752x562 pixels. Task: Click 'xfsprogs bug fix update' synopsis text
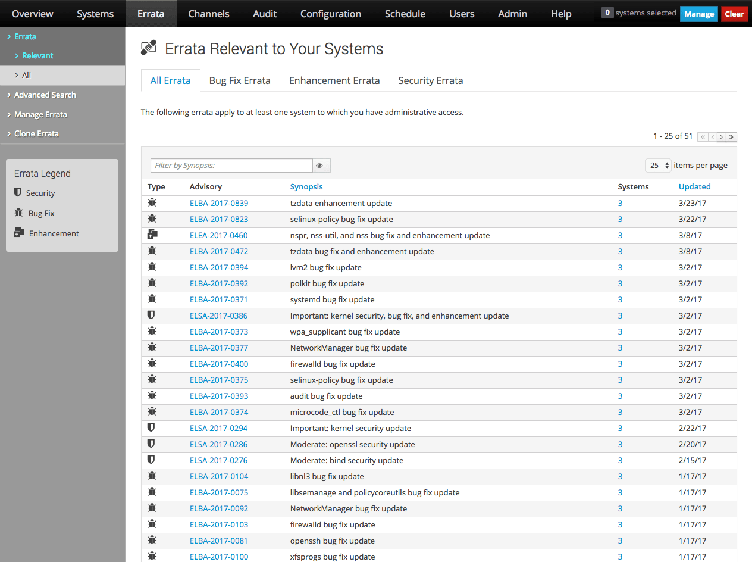[333, 557]
